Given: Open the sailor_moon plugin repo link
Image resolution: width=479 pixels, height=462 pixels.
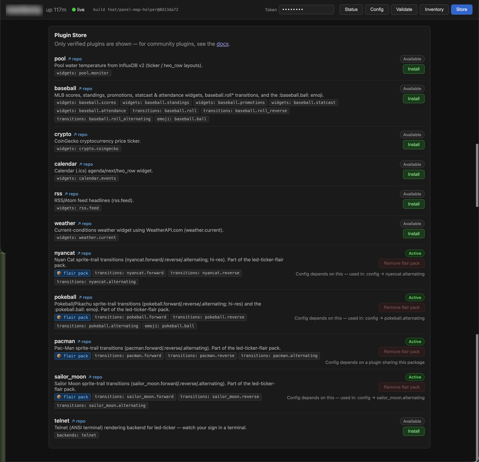Looking at the screenshot, I should pyautogui.click(x=95, y=377).
